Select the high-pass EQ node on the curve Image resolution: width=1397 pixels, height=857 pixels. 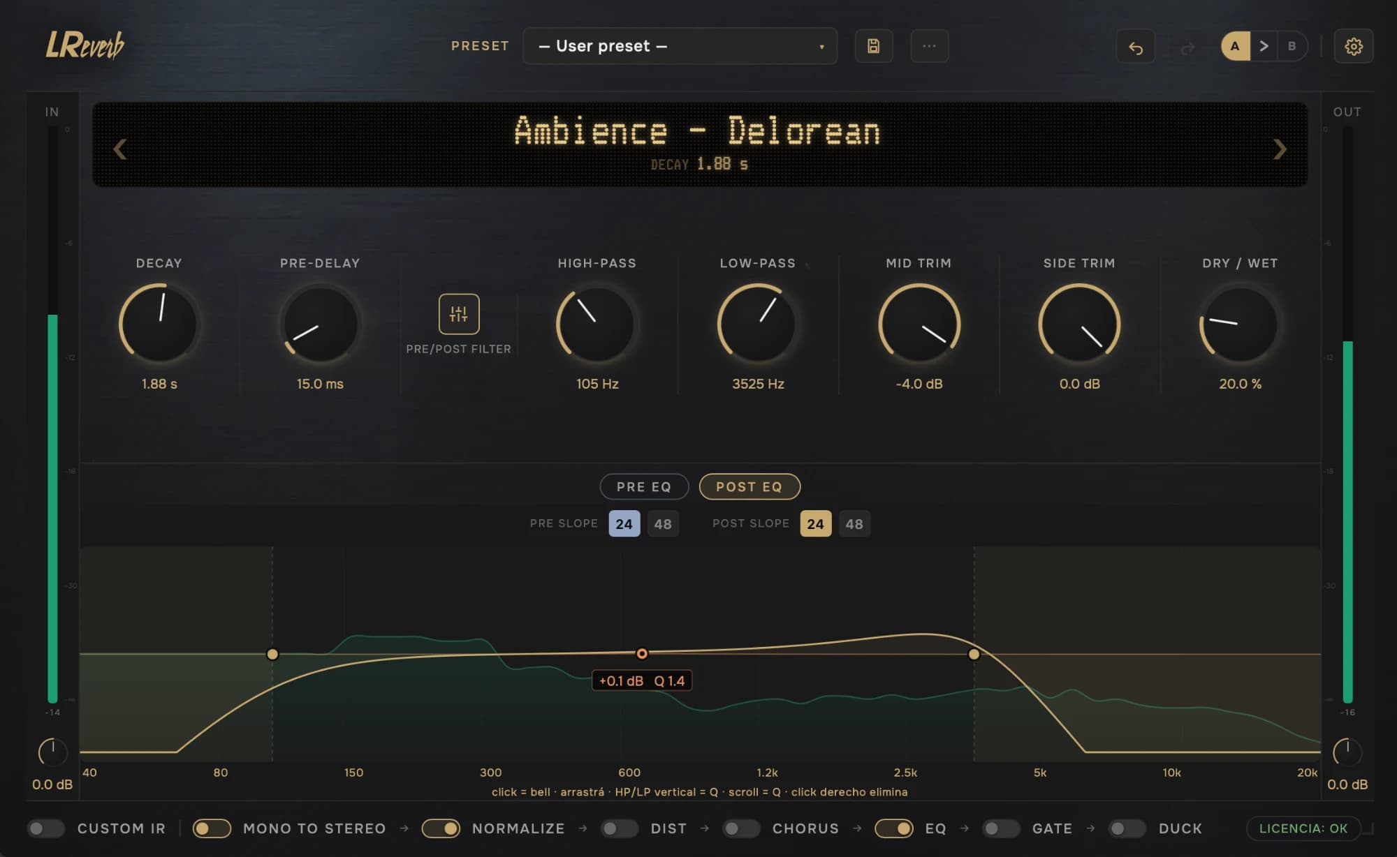[x=272, y=654]
